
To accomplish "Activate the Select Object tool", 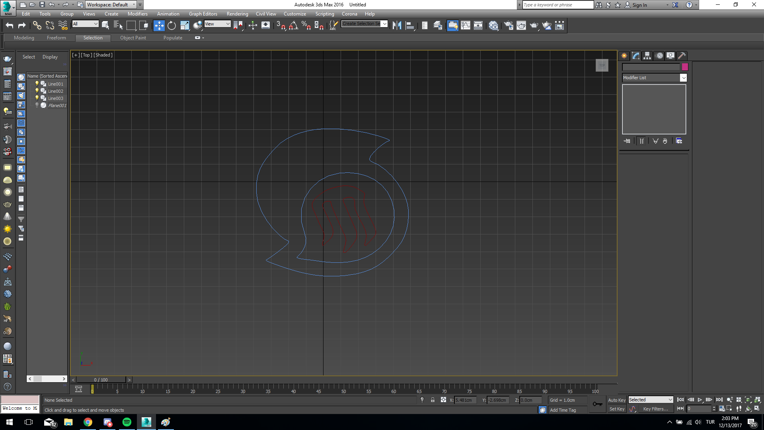I will click(105, 25).
